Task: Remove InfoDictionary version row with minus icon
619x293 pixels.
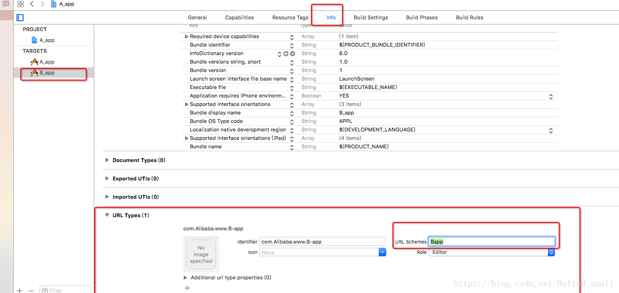Action: (x=292, y=54)
